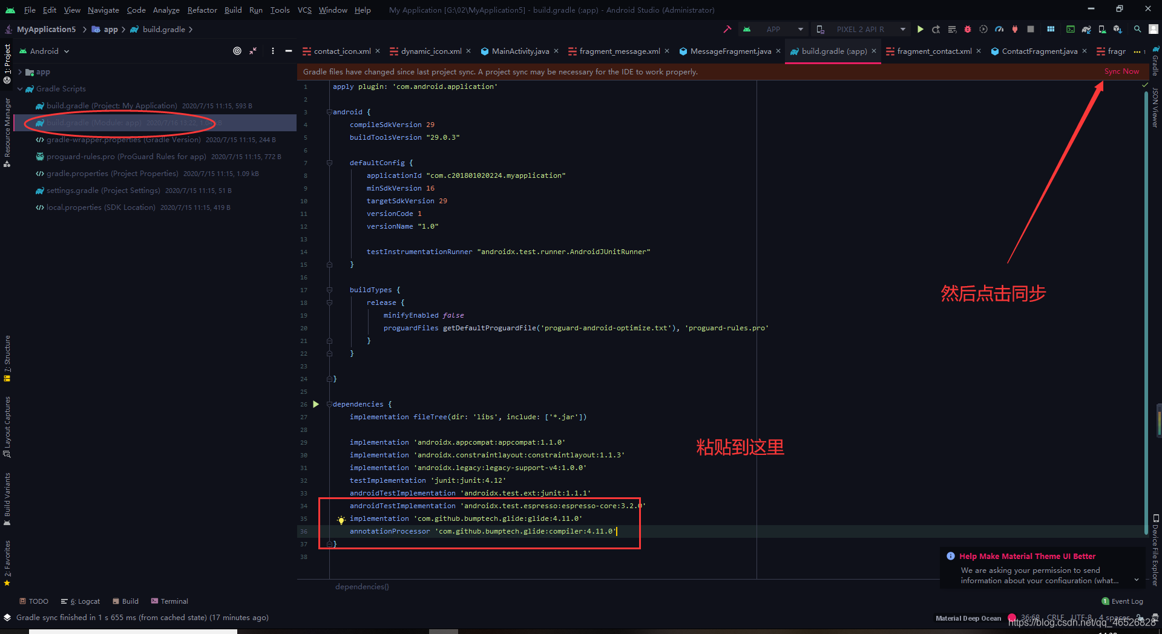Sync project with Gradle files elephant icon
This screenshot has width=1162, height=634.
(1086, 29)
